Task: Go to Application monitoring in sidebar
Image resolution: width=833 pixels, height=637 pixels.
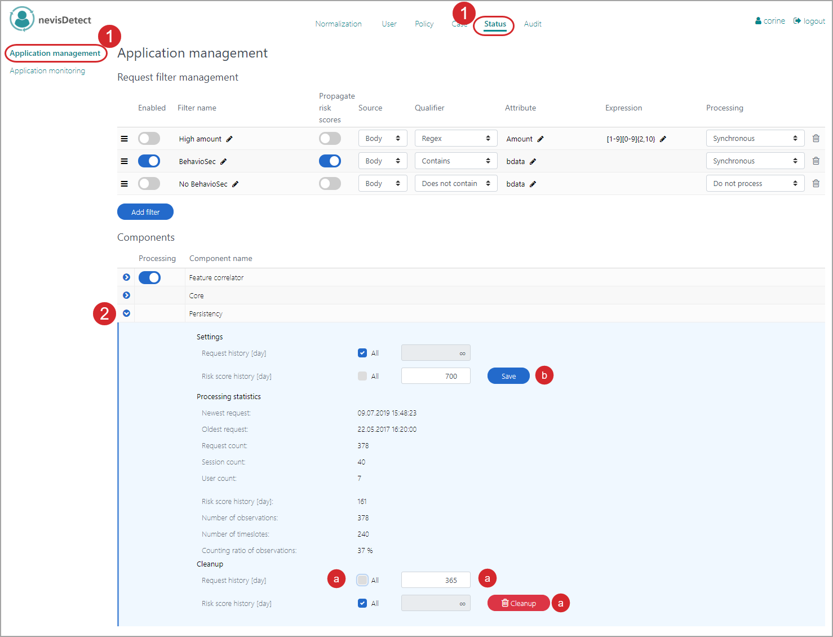Action: click(47, 71)
